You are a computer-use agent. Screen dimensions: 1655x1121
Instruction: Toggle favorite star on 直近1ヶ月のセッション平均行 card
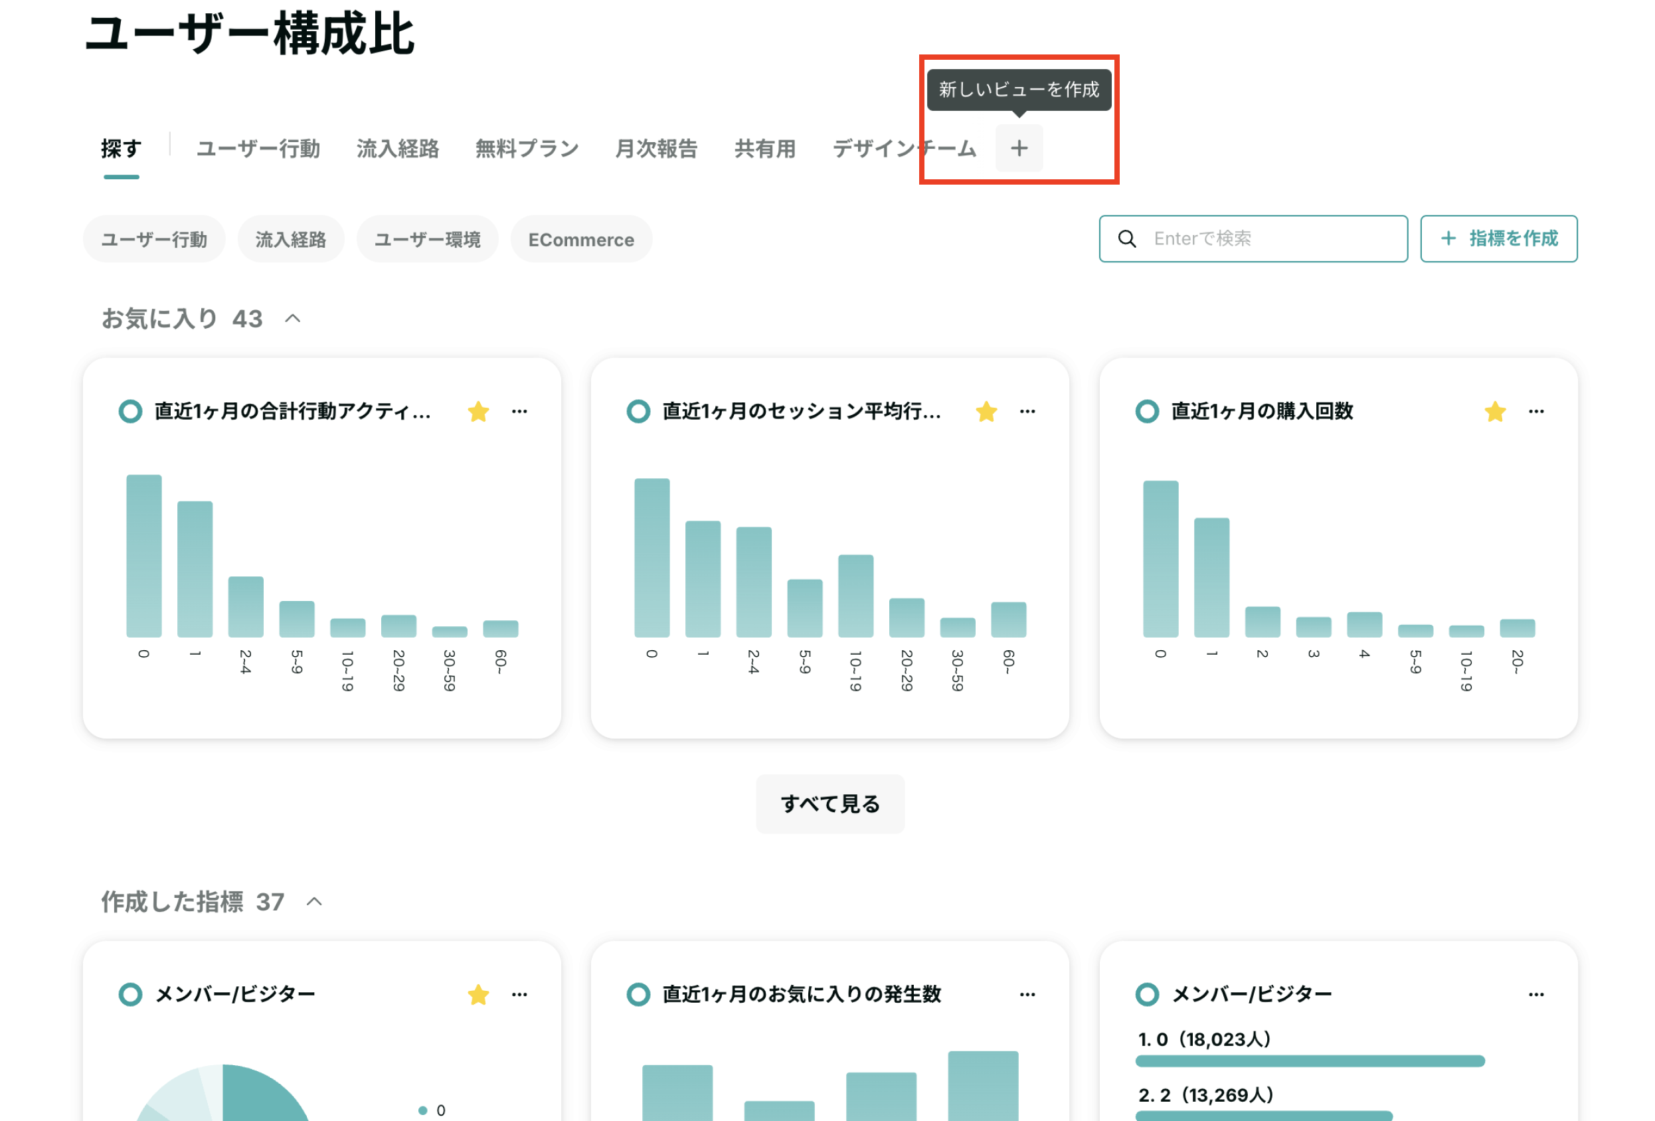click(986, 412)
